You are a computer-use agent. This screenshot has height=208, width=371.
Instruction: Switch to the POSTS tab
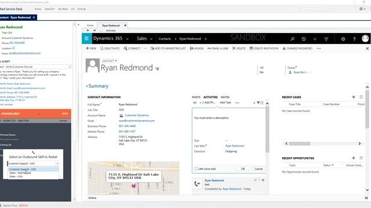(x=196, y=97)
